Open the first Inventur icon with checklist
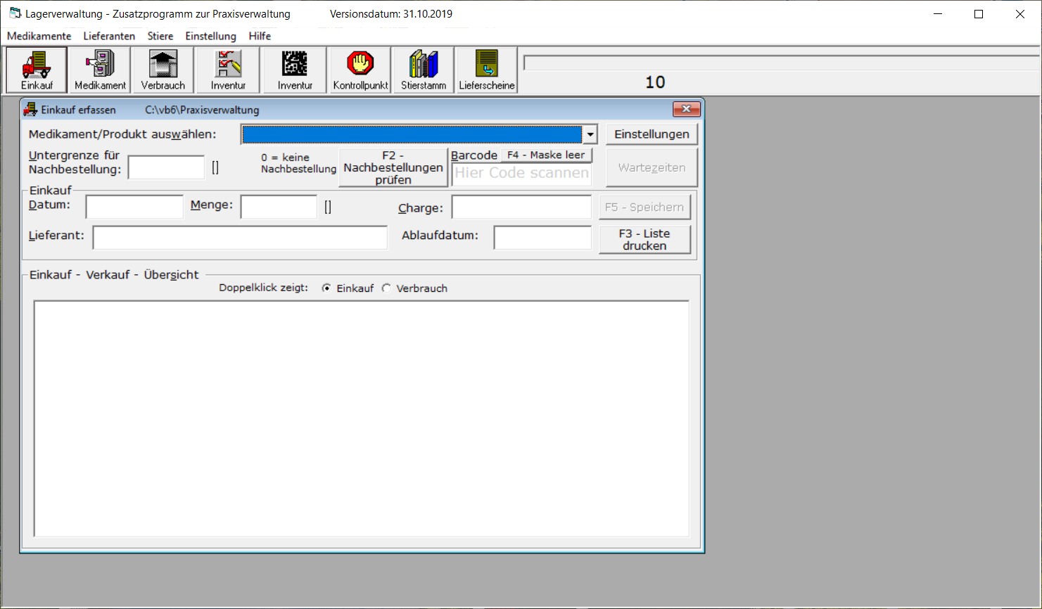The width and height of the screenshot is (1042, 609). pyautogui.click(x=228, y=70)
